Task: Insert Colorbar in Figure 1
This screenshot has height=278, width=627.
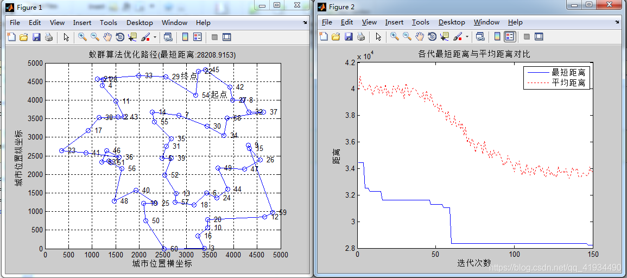Action: pos(185,37)
